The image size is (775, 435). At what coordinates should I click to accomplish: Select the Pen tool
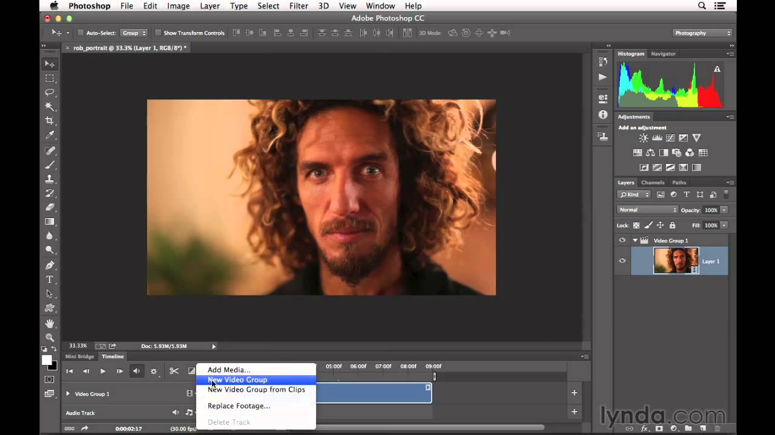pyautogui.click(x=50, y=265)
